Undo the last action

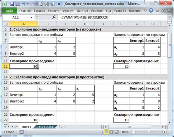click(23, 4)
